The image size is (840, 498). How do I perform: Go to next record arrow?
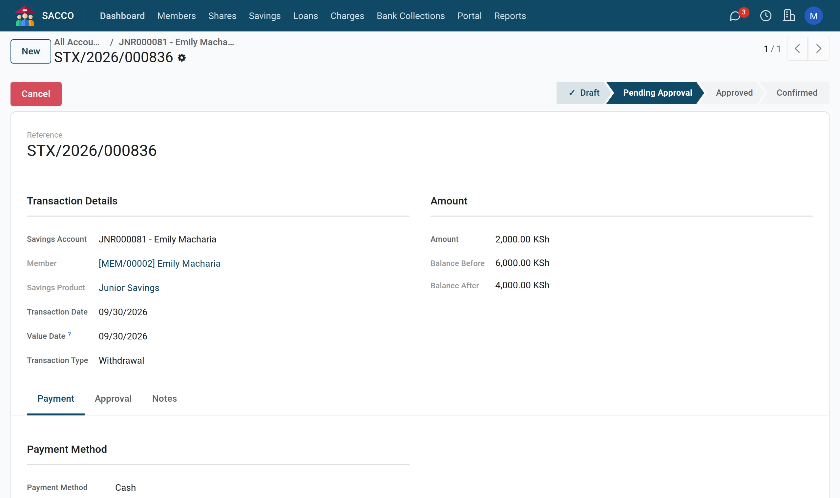[x=819, y=49]
